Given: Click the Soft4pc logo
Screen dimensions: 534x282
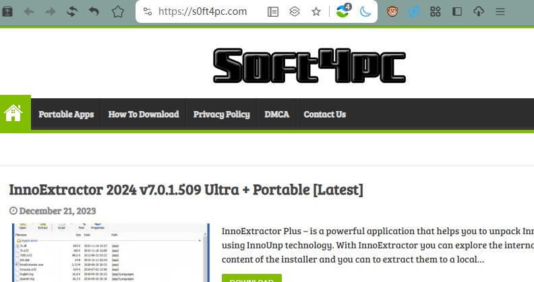Looking at the screenshot, I should pyautogui.click(x=309, y=65).
